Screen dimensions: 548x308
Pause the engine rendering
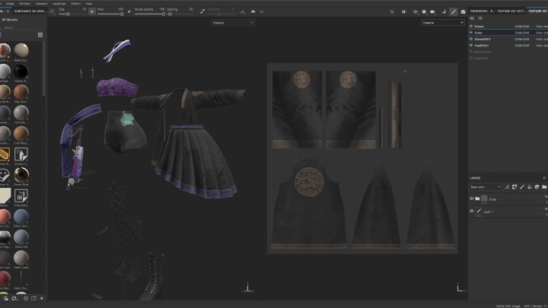(x=403, y=12)
